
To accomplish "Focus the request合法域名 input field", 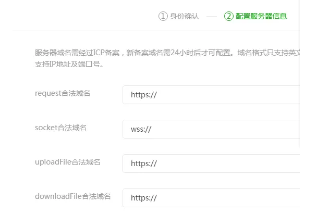I will pyautogui.click(x=219, y=95).
